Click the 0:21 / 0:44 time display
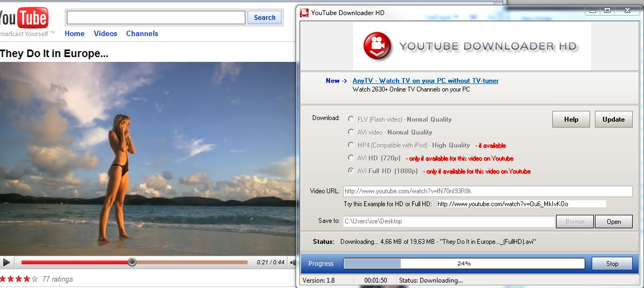The height and width of the screenshot is (288, 644). pos(271,262)
